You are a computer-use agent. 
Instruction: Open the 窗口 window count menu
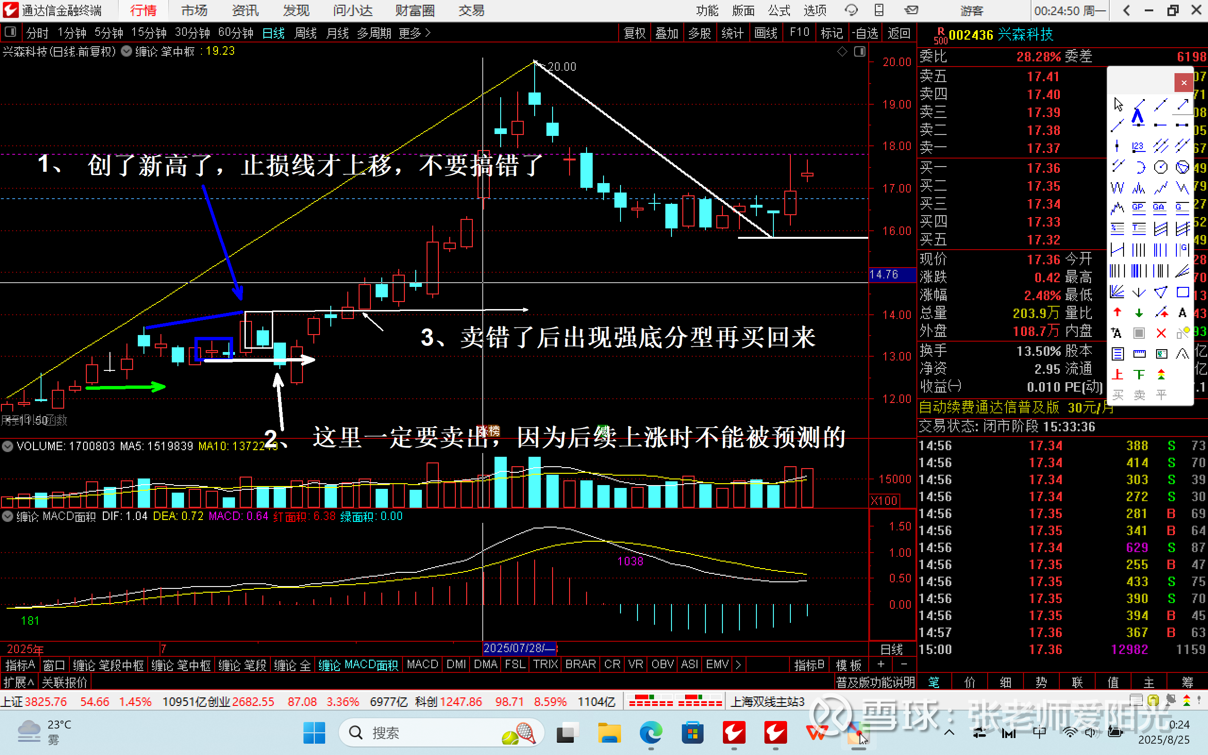click(54, 665)
